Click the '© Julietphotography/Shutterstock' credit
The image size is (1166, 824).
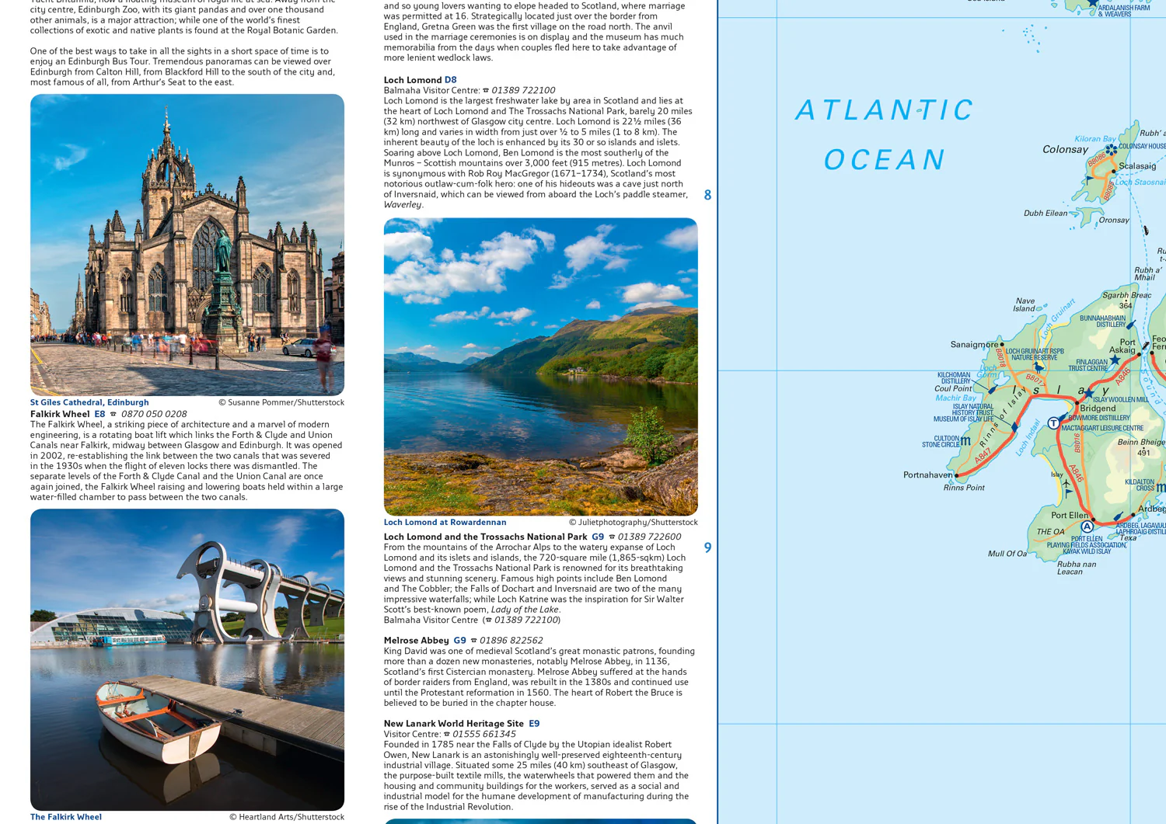[x=634, y=523]
